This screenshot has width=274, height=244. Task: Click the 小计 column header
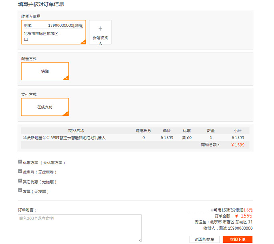(238, 130)
